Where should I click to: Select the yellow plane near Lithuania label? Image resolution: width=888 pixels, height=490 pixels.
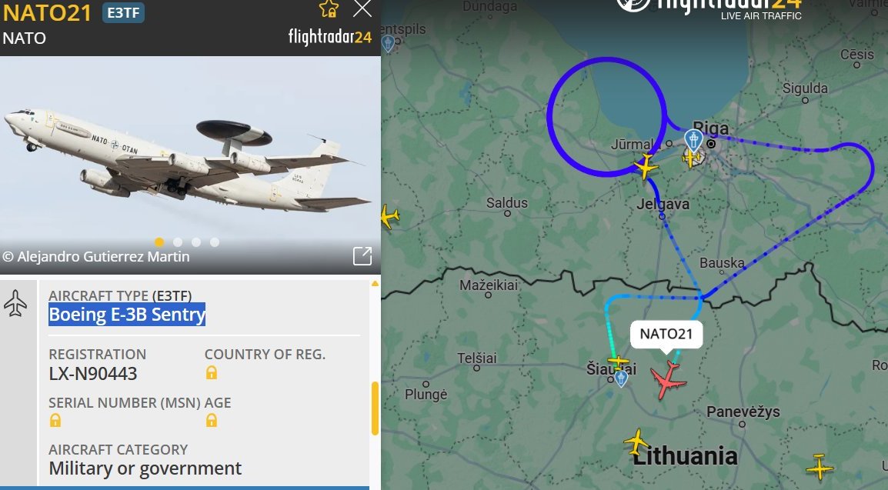[x=636, y=442]
